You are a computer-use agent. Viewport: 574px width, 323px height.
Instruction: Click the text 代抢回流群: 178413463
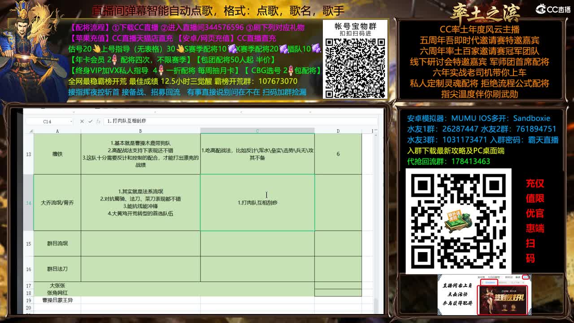pos(448,161)
